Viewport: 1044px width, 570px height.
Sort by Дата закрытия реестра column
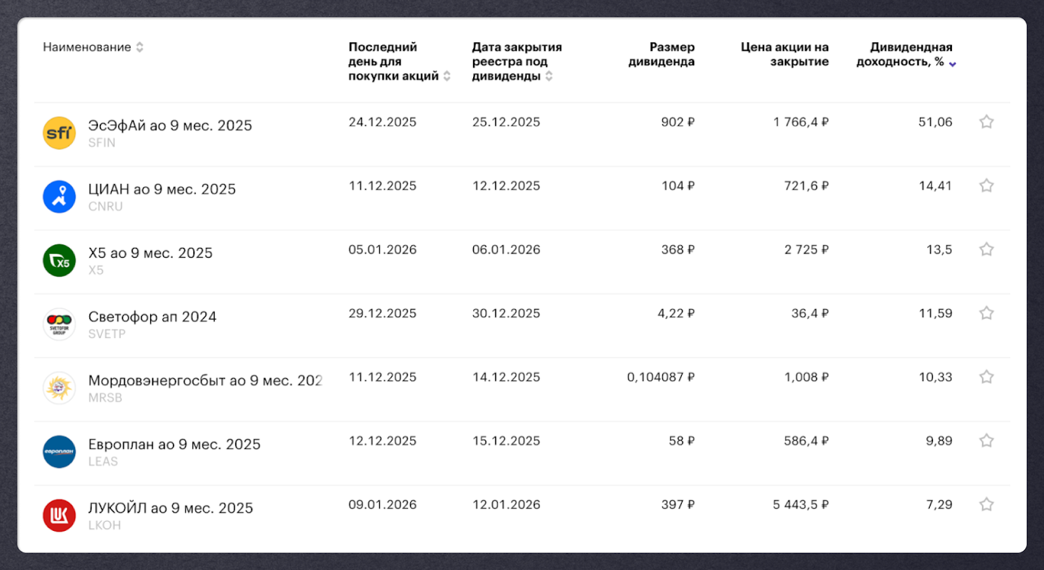point(549,76)
